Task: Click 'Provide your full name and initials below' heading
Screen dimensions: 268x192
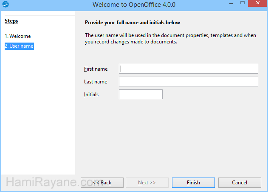Action: (133, 23)
